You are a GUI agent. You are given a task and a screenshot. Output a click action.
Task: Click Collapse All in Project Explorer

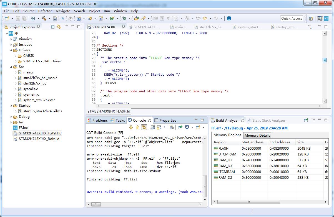(52, 27)
